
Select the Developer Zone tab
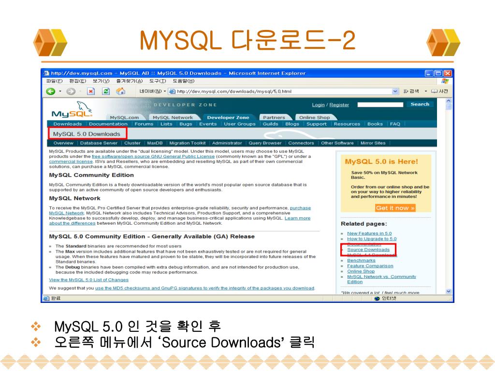click(228, 117)
